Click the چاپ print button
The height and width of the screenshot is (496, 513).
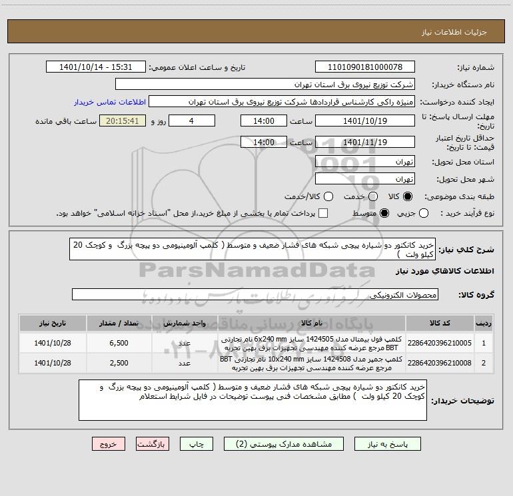point(197,443)
